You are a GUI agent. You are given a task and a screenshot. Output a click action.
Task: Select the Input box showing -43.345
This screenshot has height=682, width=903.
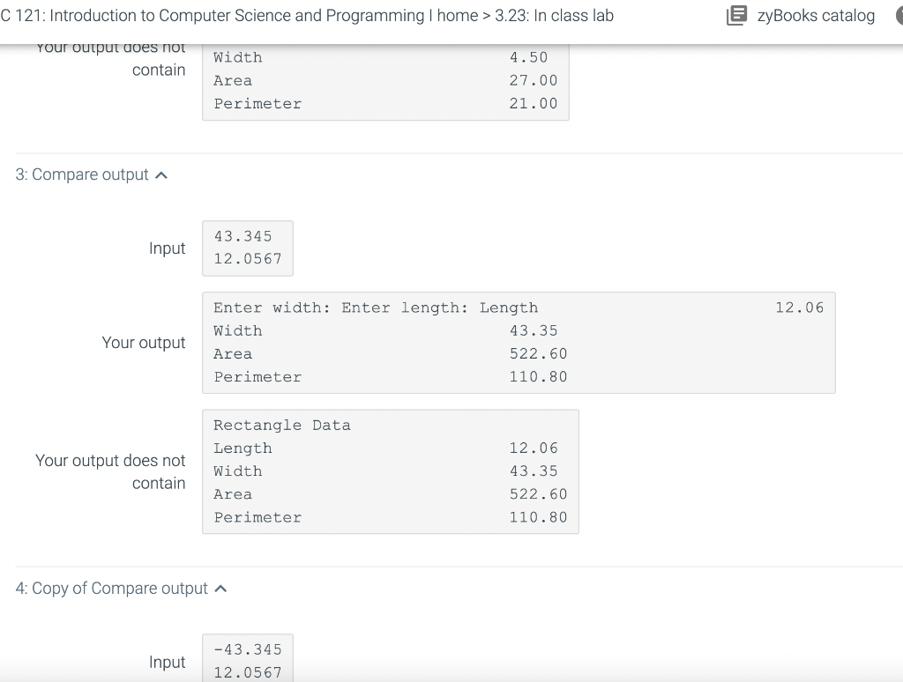pyautogui.click(x=248, y=657)
